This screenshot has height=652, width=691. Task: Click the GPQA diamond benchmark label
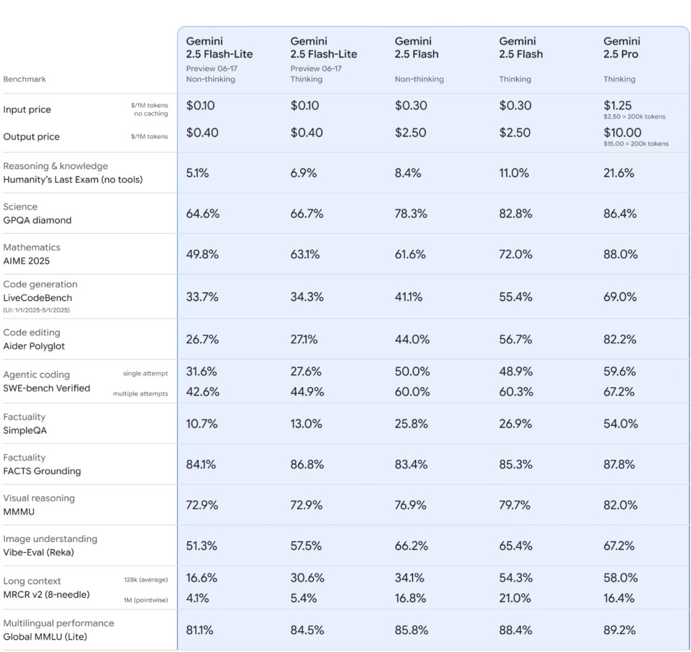click(37, 220)
